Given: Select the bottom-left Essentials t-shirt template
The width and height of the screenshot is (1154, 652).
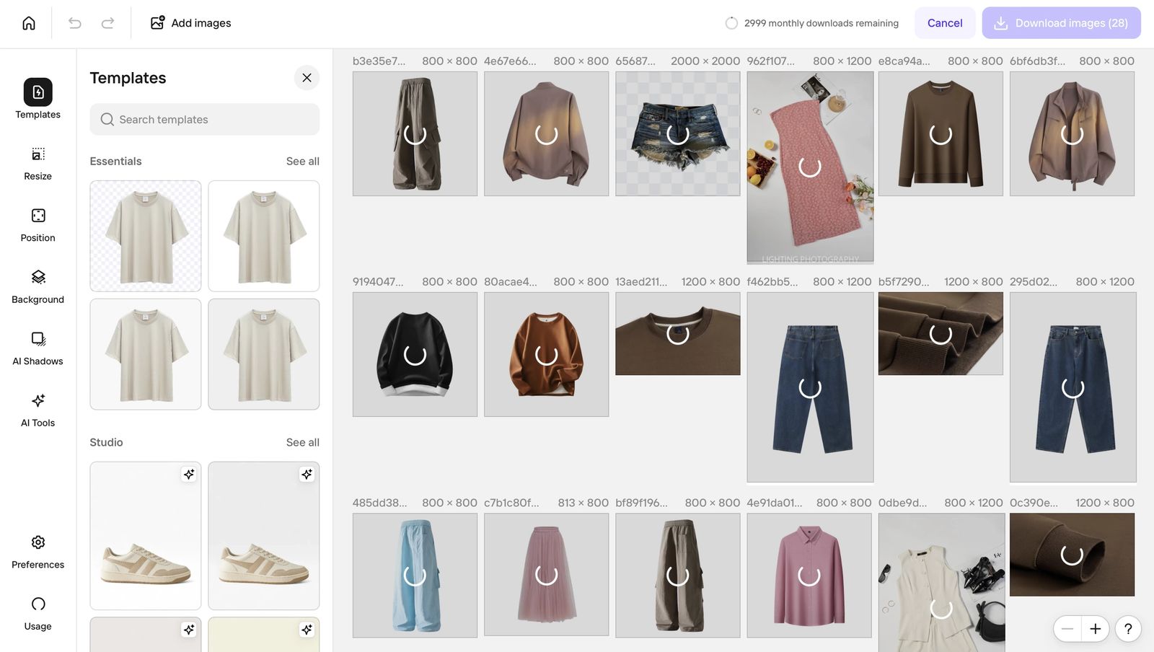Looking at the screenshot, I should pos(146,354).
